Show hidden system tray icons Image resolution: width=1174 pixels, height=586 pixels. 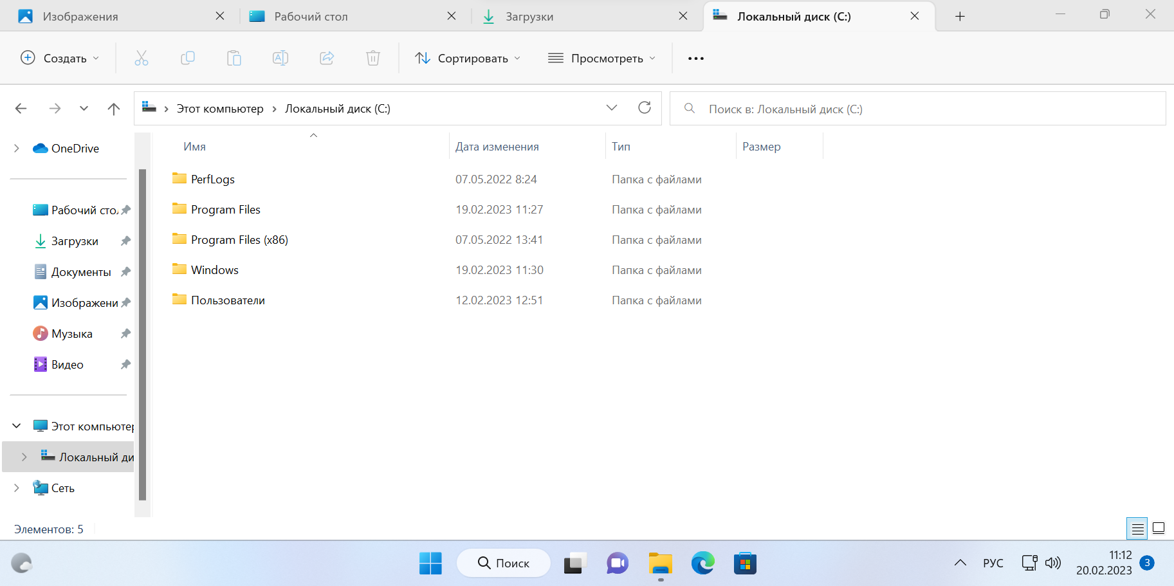pos(960,563)
